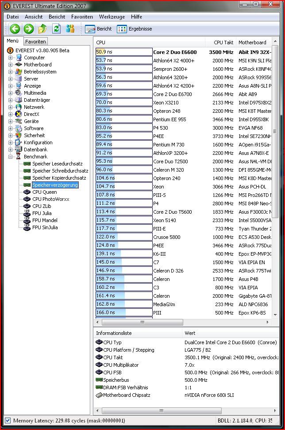
Task: Select Speicher Kopierdurchsatz benchmark
Action: point(59,178)
